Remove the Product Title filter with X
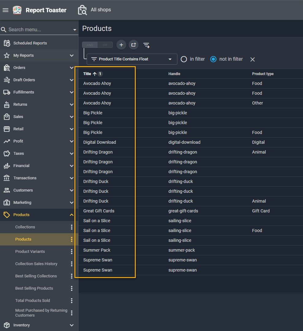This screenshot has height=331, width=303. pos(252,59)
